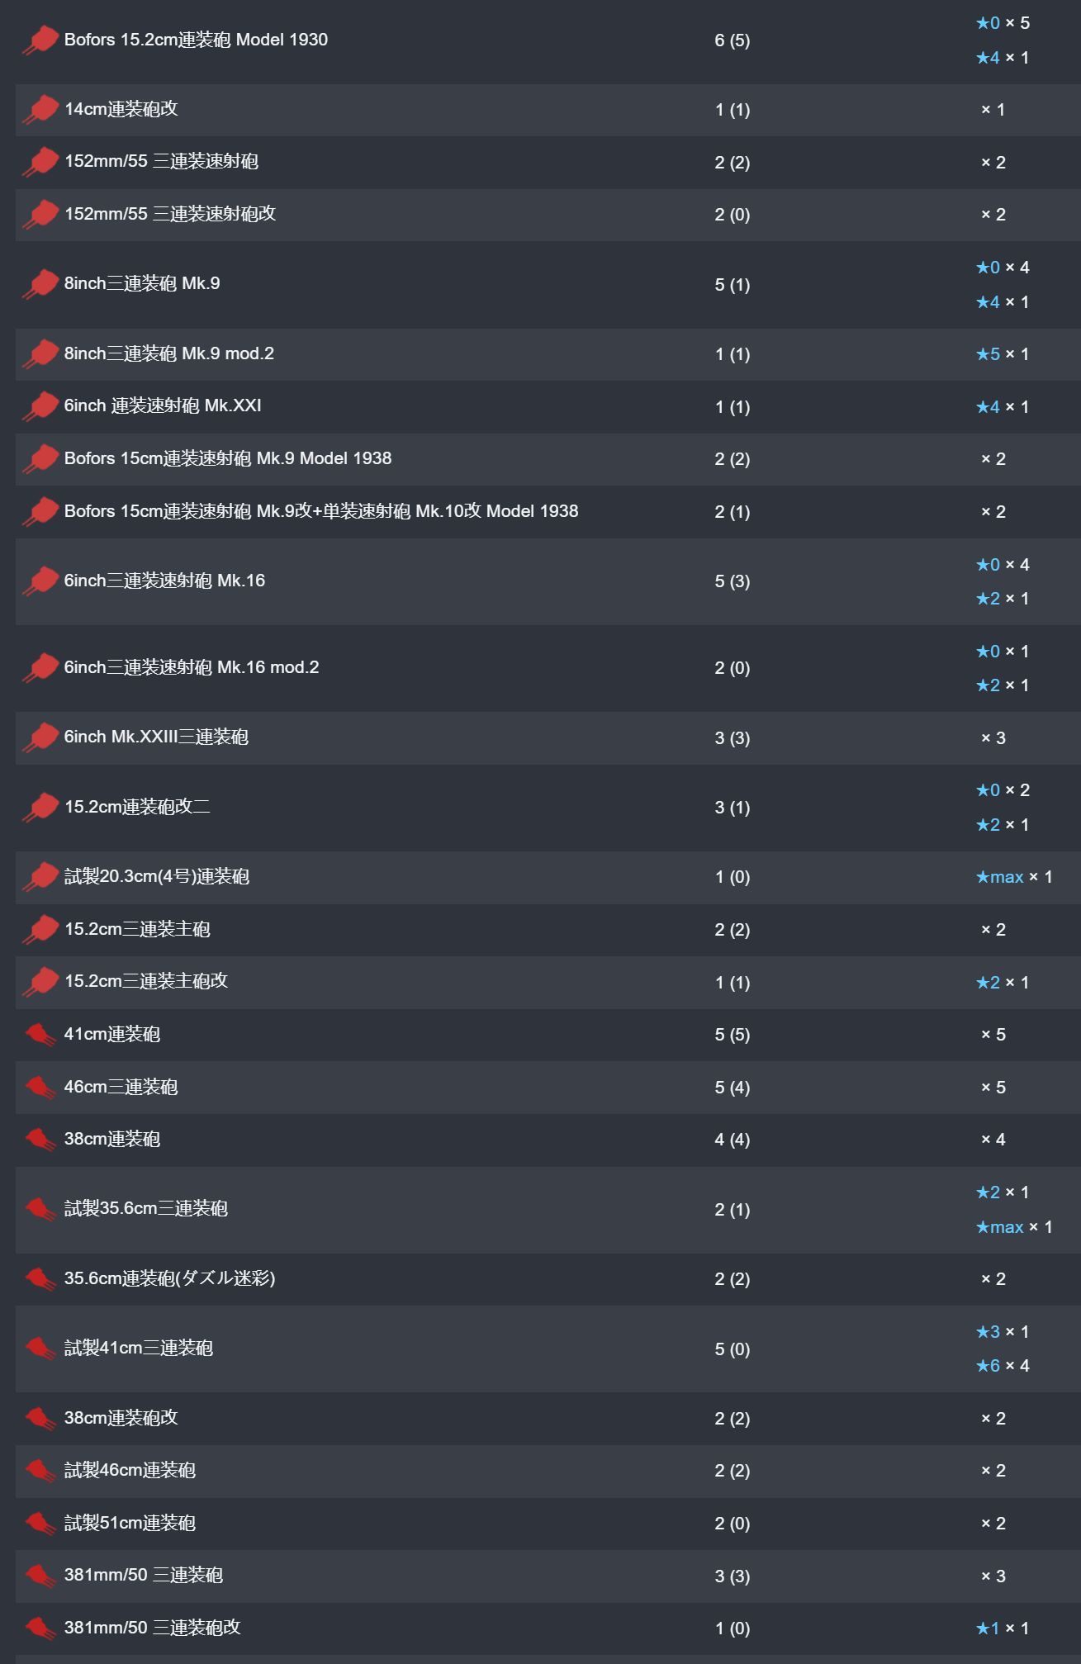Select the Bofors 15cm連装速射砲 Mk.9 Model 1938 entry
The image size is (1081, 1664).
pyautogui.click(x=228, y=458)
